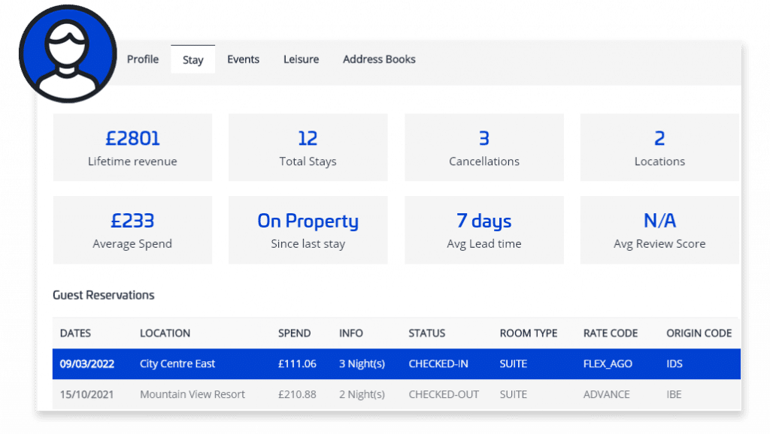Image resolution: width=770 pixels, height=434 pixels.
Task: Open the Events tab
Action: pos(243,59)
